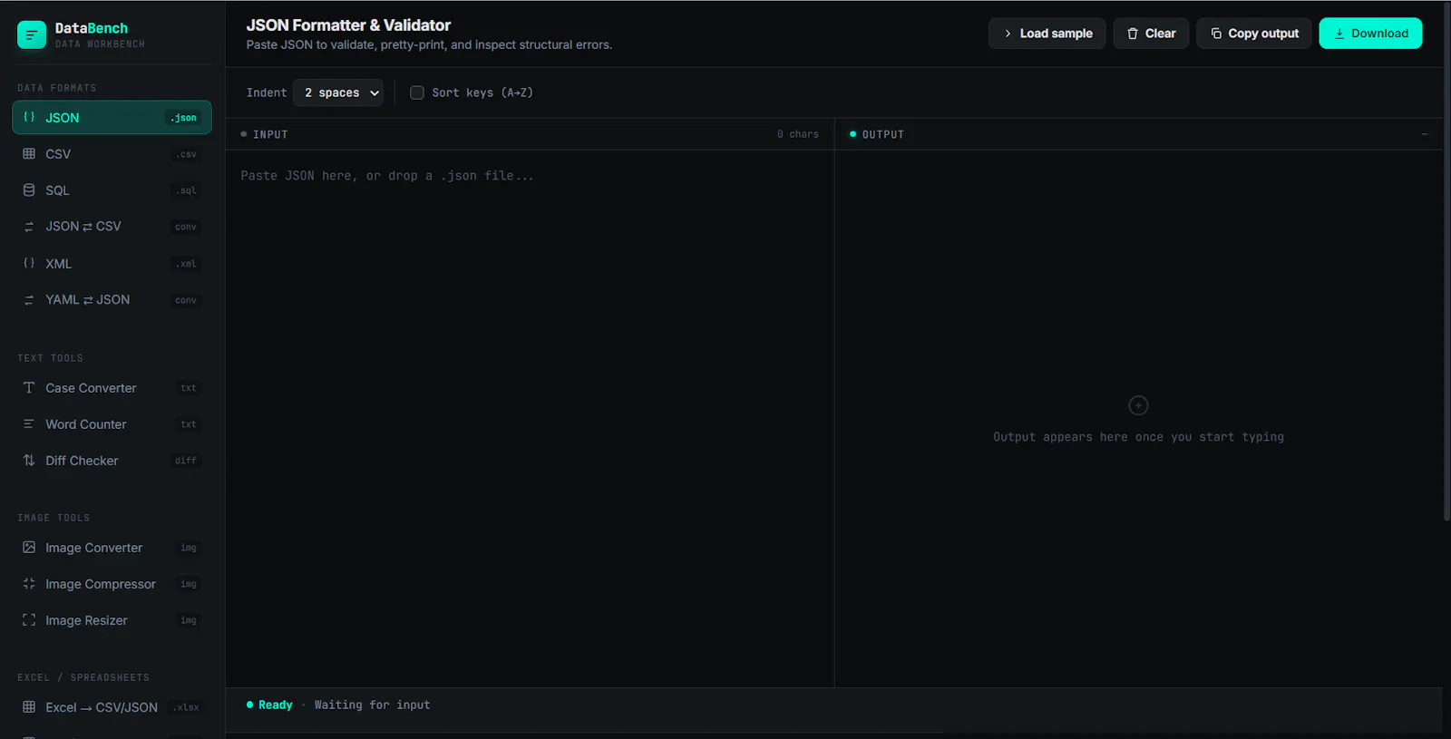
Task: Click the Load sample button
Action: click(1047, 34)
